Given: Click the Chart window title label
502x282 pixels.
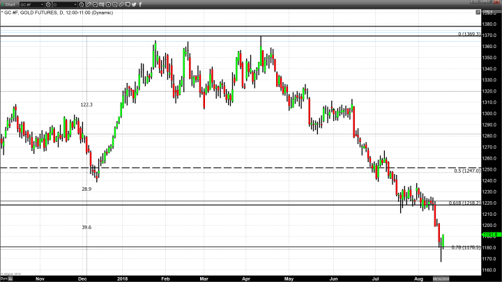Looking at the screenshot, I should (x=10, y=4).
